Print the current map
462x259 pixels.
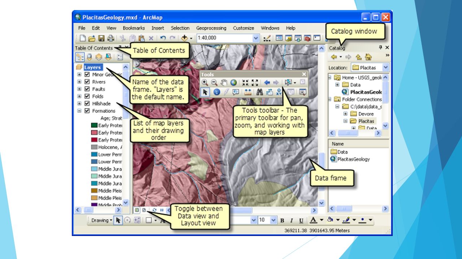click(x=110, y=38)
